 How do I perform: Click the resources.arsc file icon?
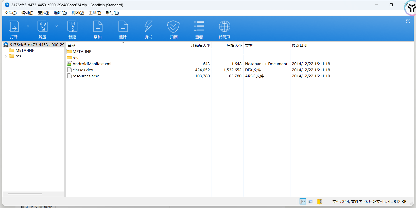coord(69,76)
